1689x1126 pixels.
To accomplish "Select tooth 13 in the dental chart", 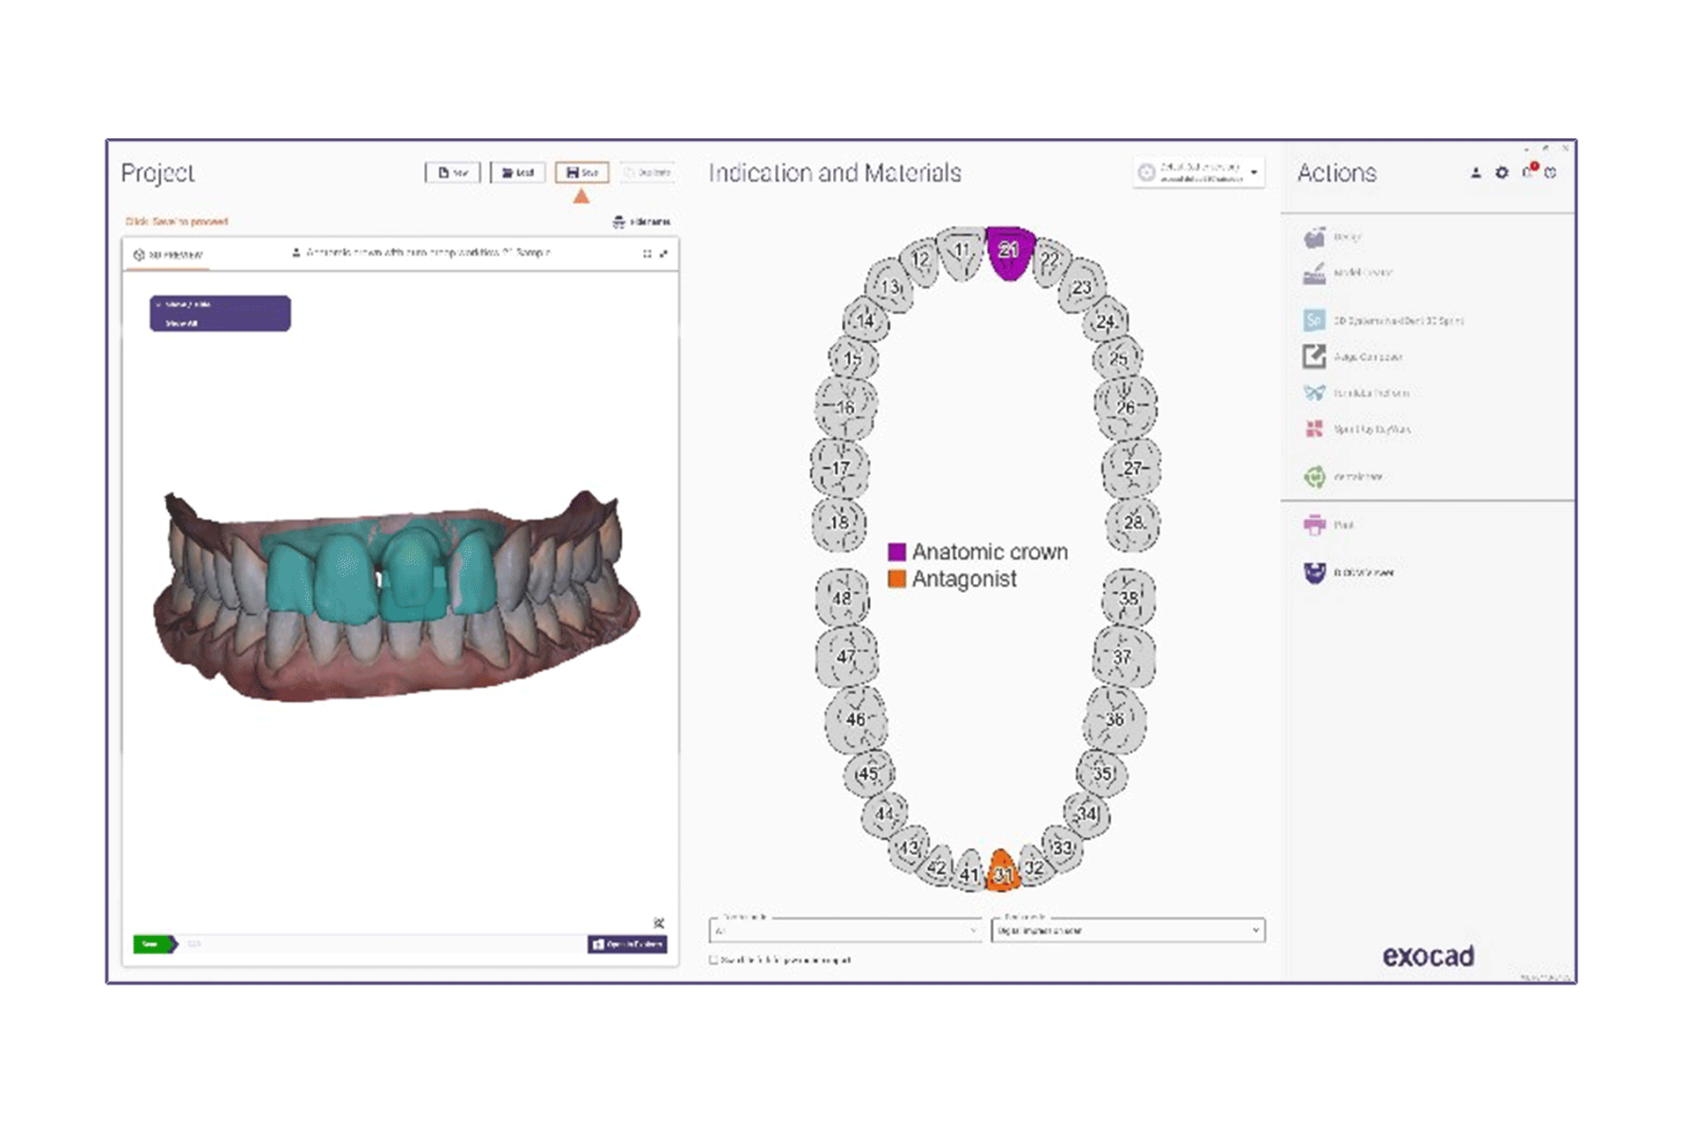I will click(x=890, y=286).
